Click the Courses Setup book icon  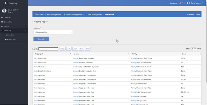click(x=2, y=22)
